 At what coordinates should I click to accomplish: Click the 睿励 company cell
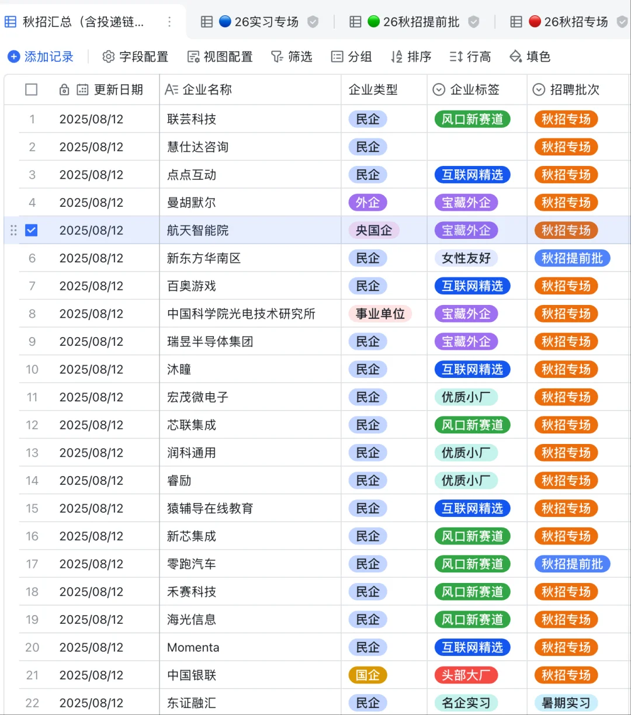click(x=250, y=481)
